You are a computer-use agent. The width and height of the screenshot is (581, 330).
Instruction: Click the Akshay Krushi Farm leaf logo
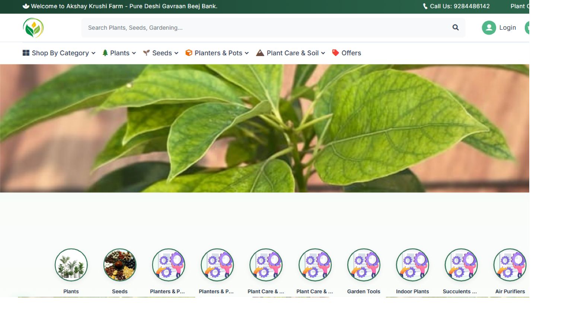[x=33, y=28]
